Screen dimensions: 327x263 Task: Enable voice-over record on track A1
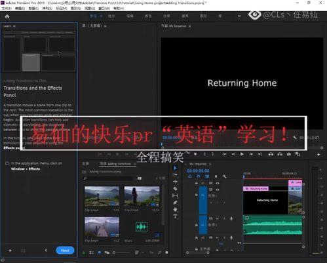(231, 218)
